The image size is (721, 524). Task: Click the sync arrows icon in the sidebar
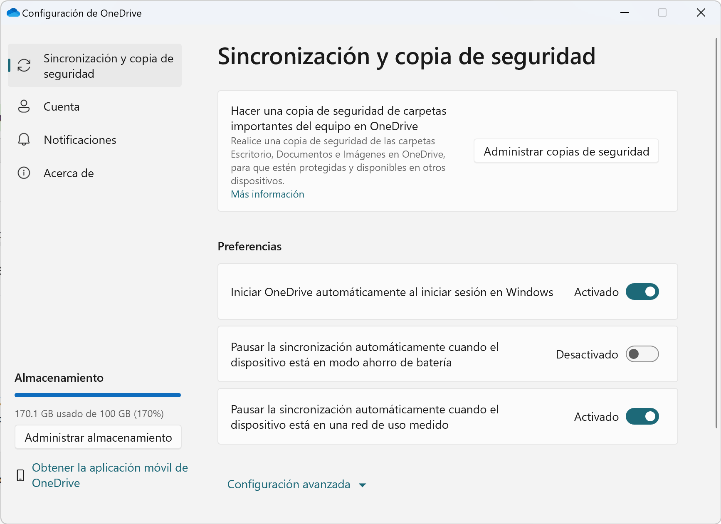point(24,65)
